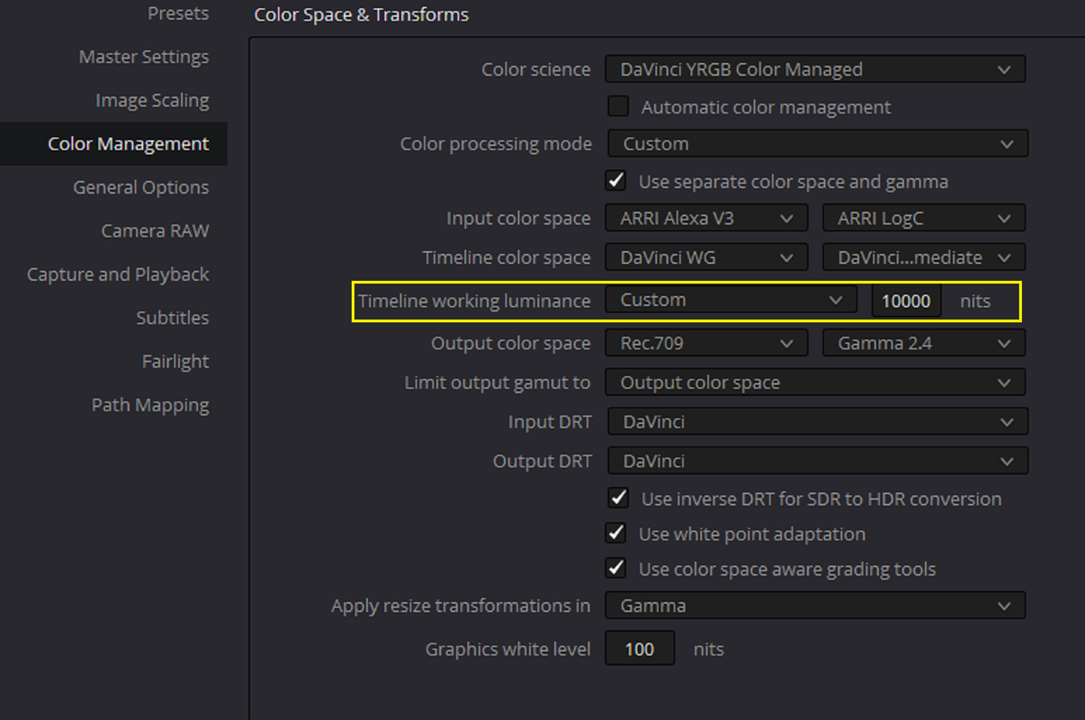Image resolution: width=1085 pixels, height=720 pixels.
Task: Go to Image Scaling settings
Action: pos(152,100)
